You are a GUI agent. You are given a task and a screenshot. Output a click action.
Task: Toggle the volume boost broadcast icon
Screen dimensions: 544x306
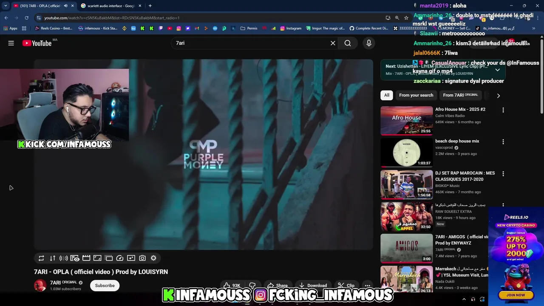tap(64, 258)
